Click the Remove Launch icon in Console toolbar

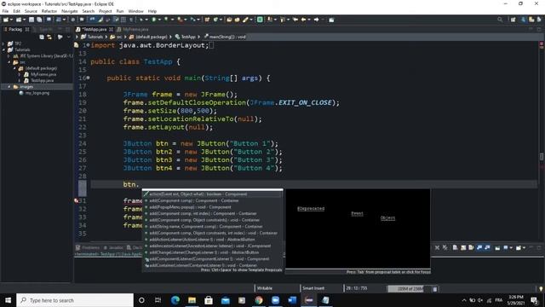437,247
